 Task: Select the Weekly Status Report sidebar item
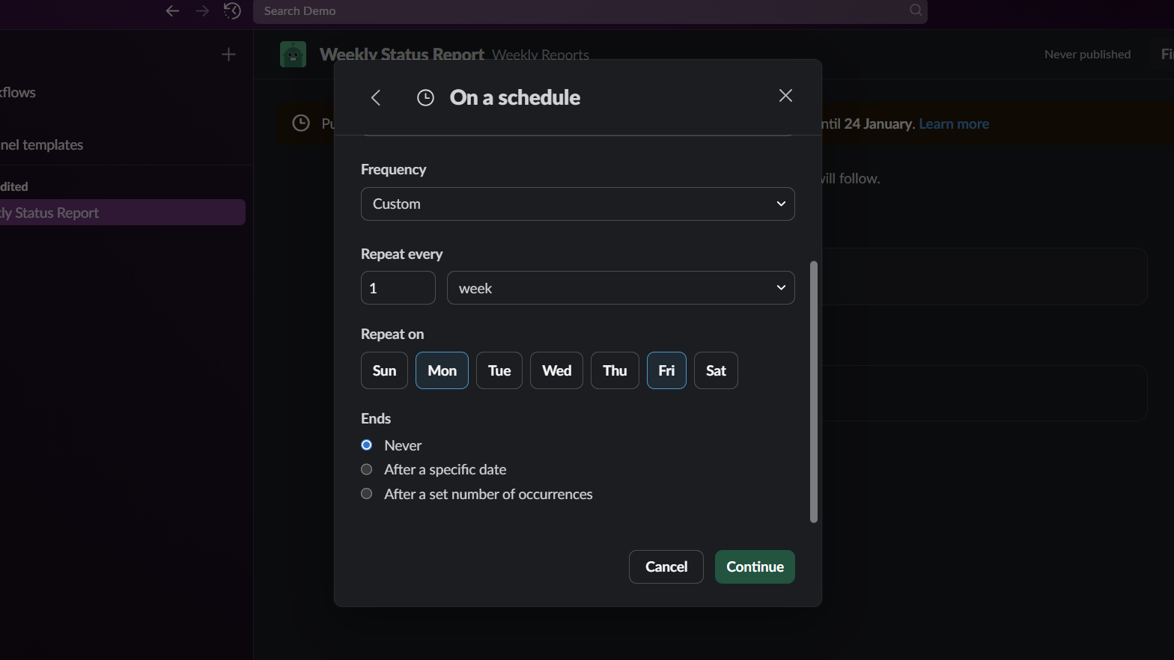point(123,213)
